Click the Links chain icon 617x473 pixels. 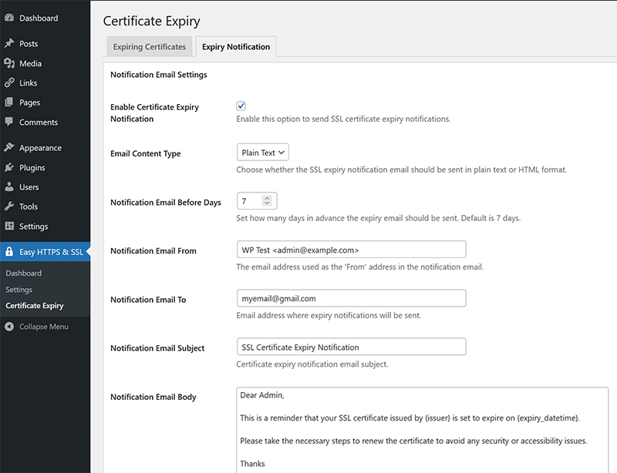click(9, 83)
